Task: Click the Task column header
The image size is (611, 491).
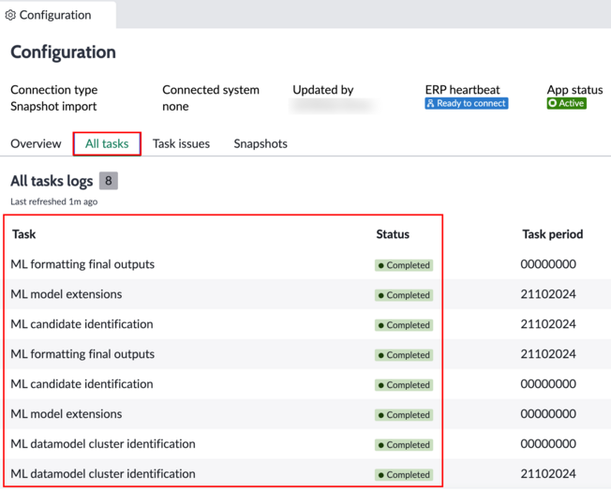Action: 23,234
